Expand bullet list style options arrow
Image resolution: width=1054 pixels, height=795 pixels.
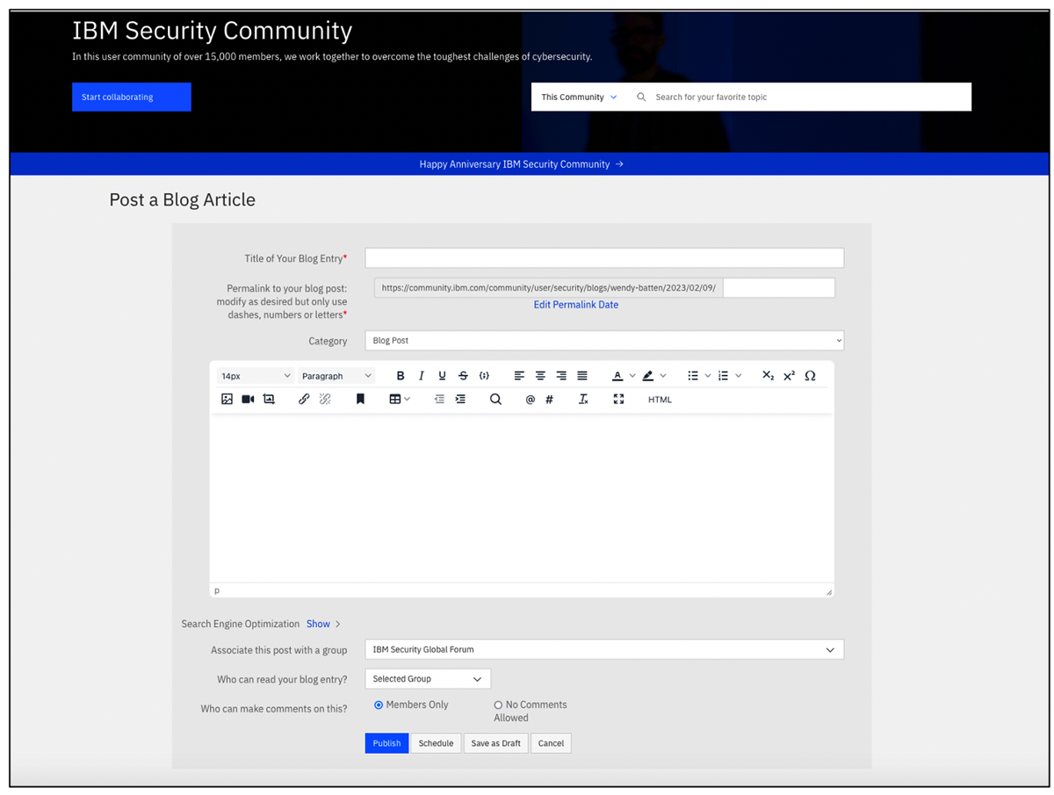(x=708, y=376)
